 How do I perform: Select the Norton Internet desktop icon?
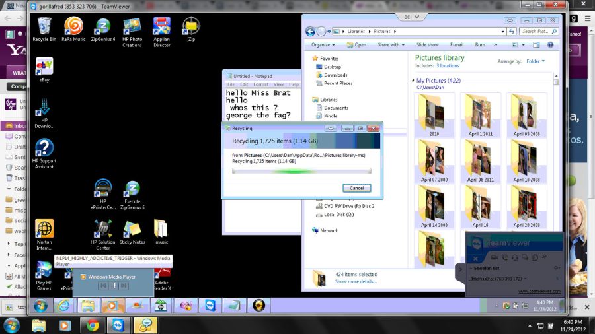(44, 235)
